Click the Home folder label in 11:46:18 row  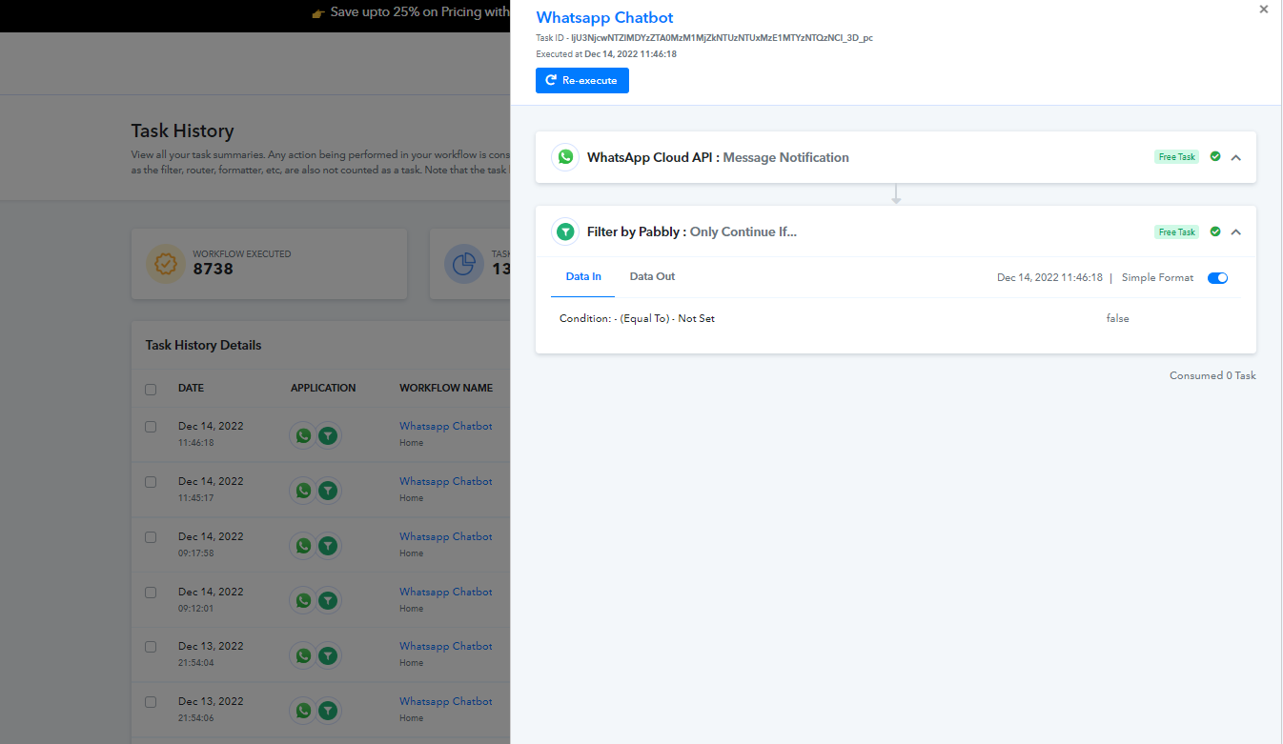click(412, 442)
